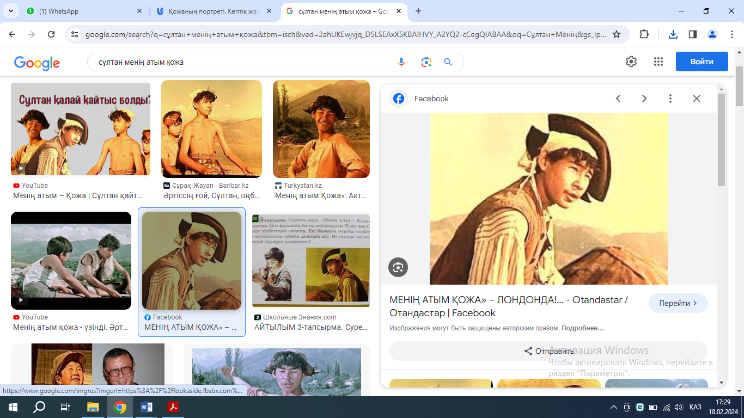Click the Менің атым Қожа»: Акт… result title
Screen dimensions: 744x418
pos(321,196)
